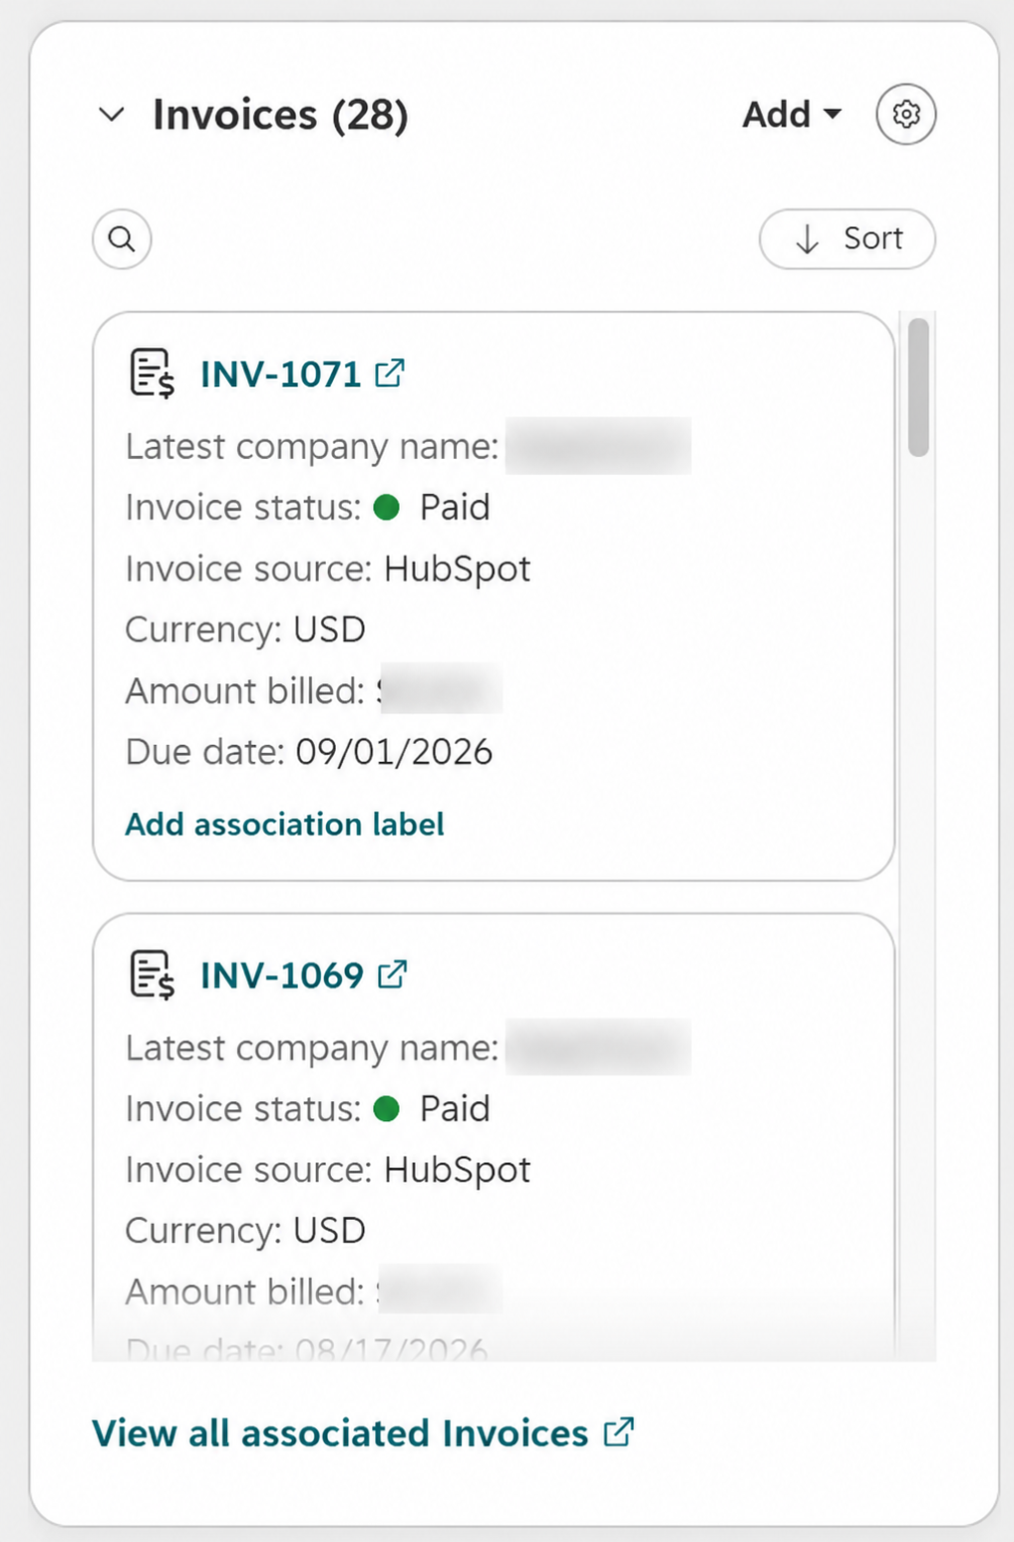
Task: Click Amount billed label in INV-1071
Action: 245,691
